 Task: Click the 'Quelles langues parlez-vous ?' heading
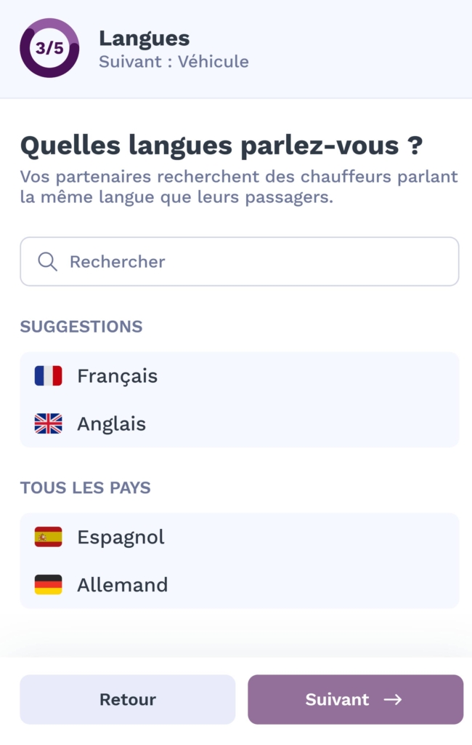pyautogui.click(x=221, y=146)
